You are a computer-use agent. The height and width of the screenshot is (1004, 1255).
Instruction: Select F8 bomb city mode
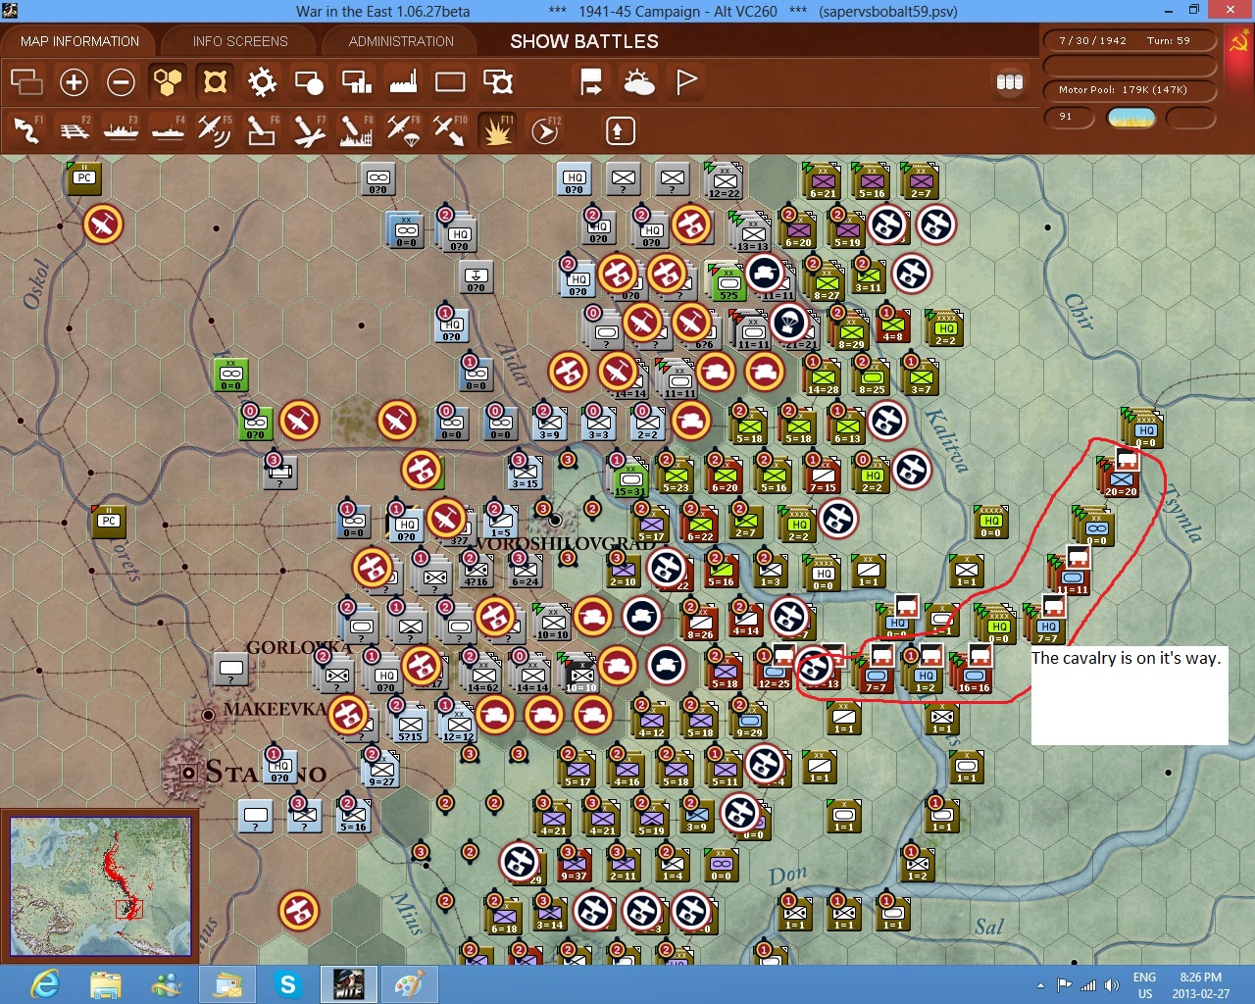[x=356, y=130]
